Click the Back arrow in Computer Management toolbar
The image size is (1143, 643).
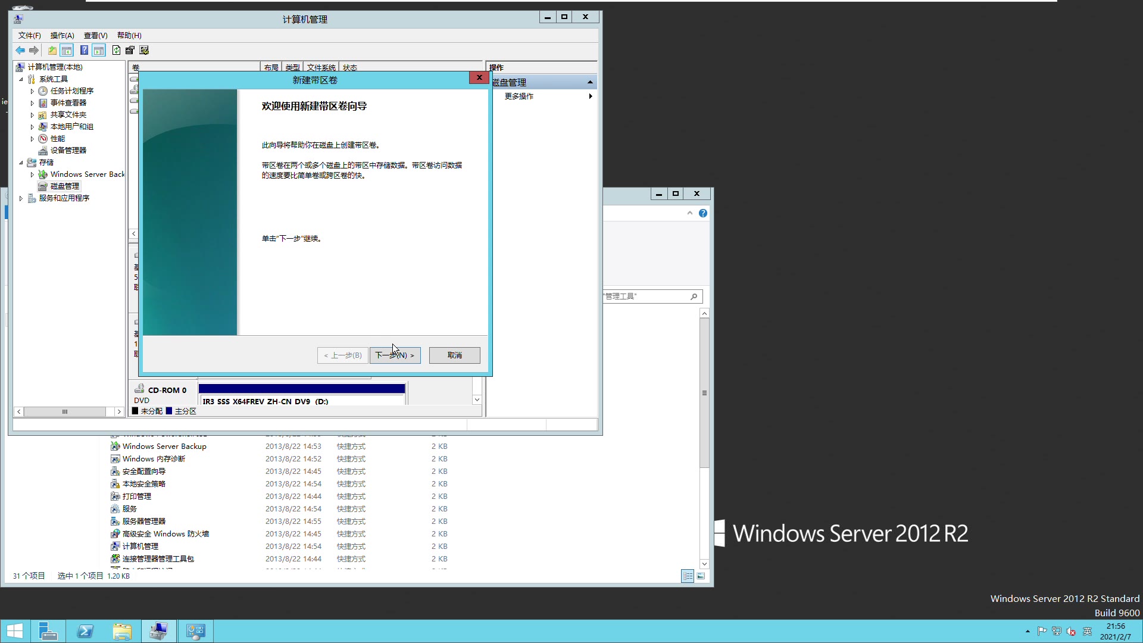(20, 51)
